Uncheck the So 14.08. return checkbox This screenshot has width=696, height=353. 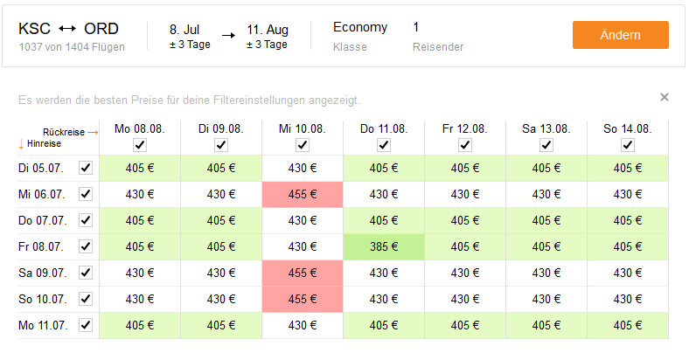click(627, 145)
